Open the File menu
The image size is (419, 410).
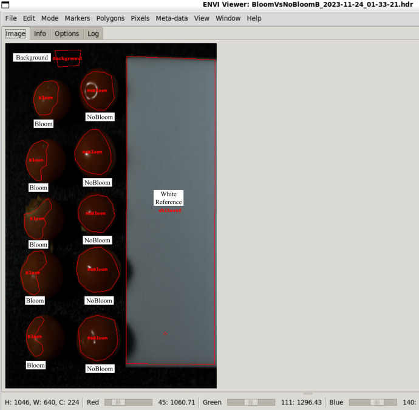[11, 18]
